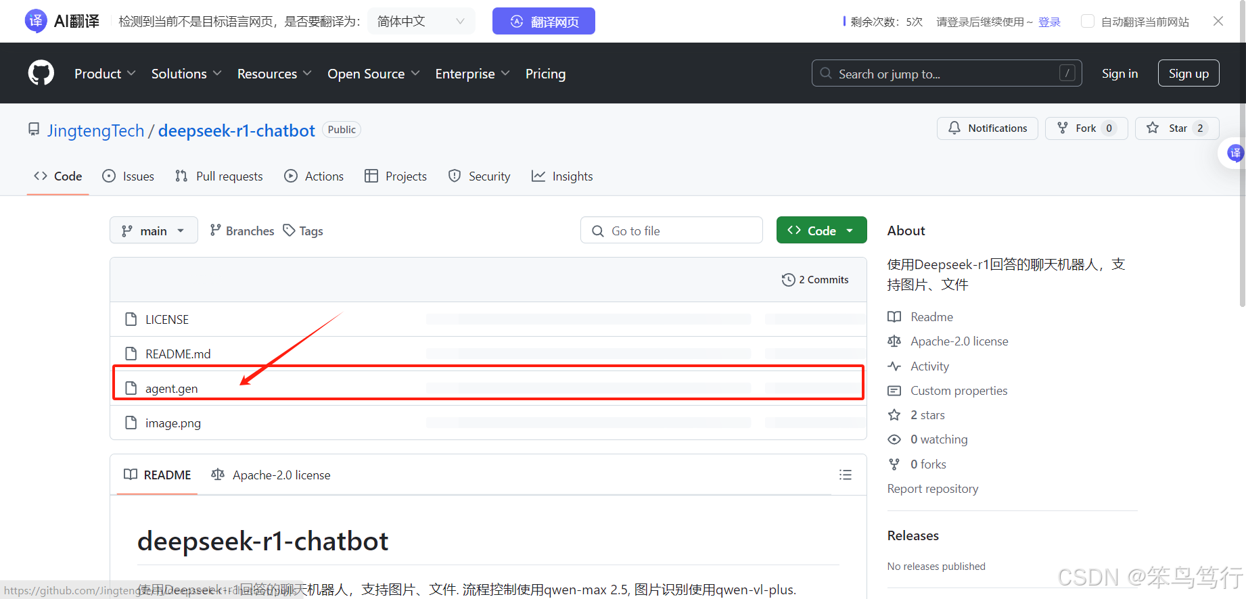Select the Apache-2.0 license tab
1246x599 pixels.
271,475
